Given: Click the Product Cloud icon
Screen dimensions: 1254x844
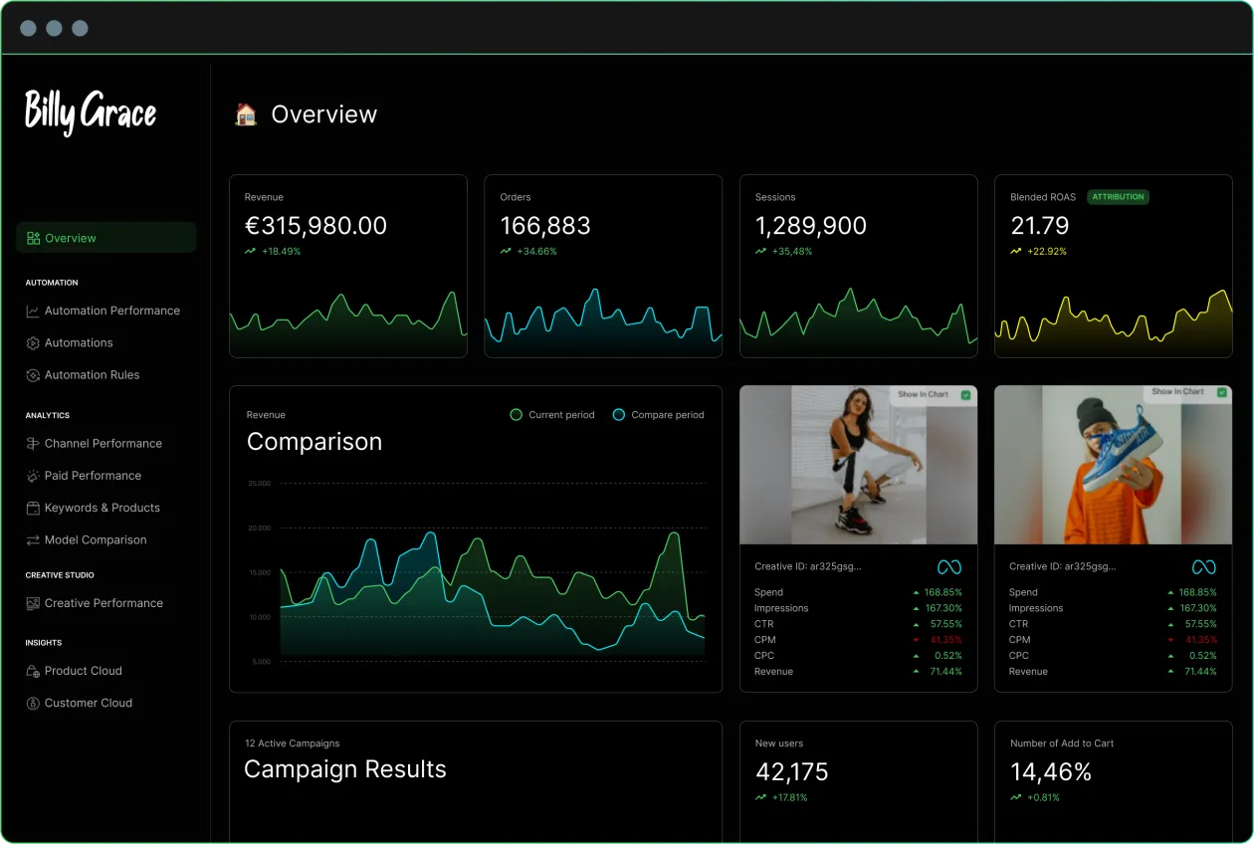Looking at the screenshot, I should pos(33,671).
